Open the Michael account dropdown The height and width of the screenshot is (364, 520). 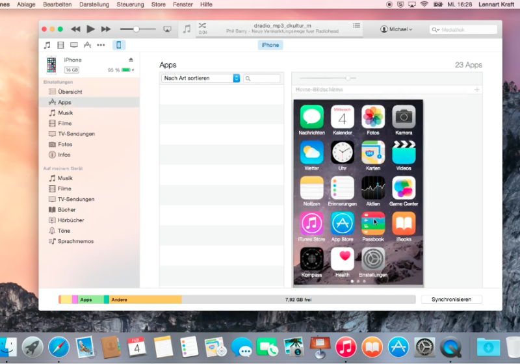396,29
